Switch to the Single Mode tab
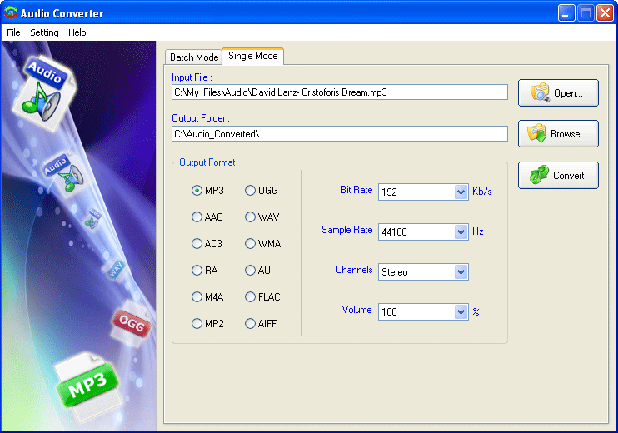 pyautogui.click(x=253, y=56)
